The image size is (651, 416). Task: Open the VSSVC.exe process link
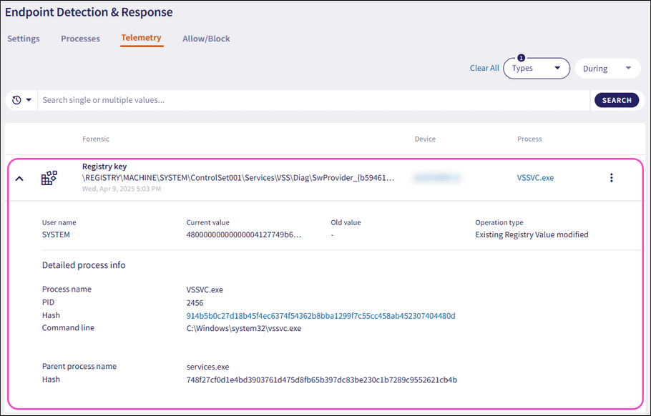click(535, 177)
